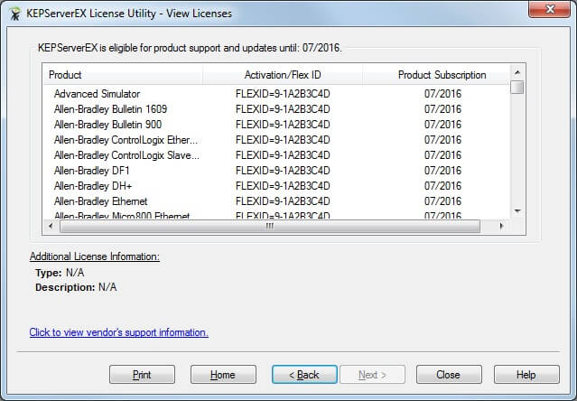Screen dimensions: 577x401
Task: Click vertical scrollbar up arrow
Action: coord(517,72)
